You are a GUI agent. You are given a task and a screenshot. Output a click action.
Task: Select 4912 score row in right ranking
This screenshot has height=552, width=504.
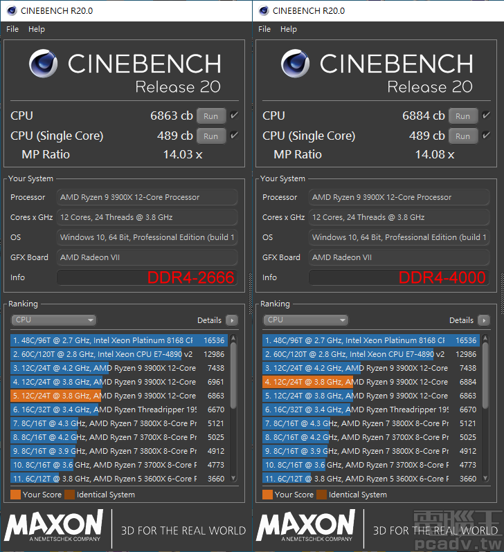(371, 451)
